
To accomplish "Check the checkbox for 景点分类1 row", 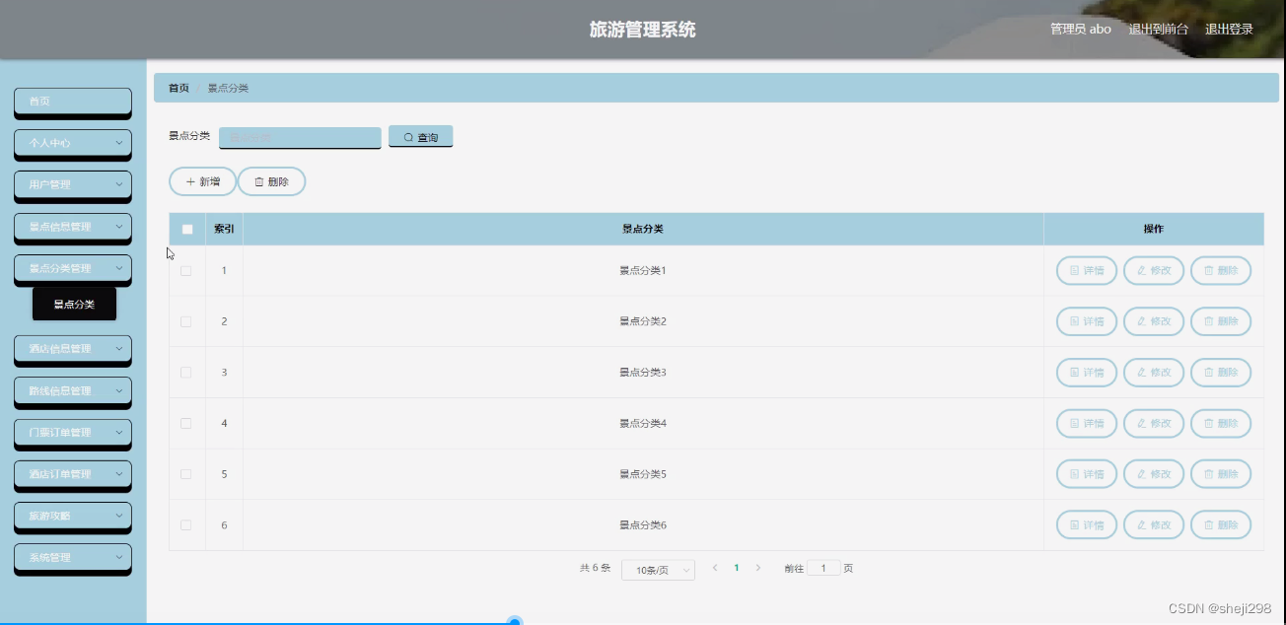I will 186,270.
